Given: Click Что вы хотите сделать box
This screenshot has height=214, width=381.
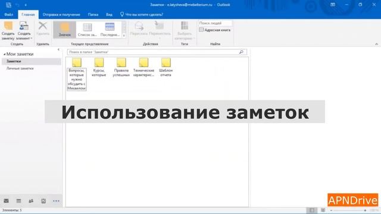Looking at the screenshot, I should point(142,14).
